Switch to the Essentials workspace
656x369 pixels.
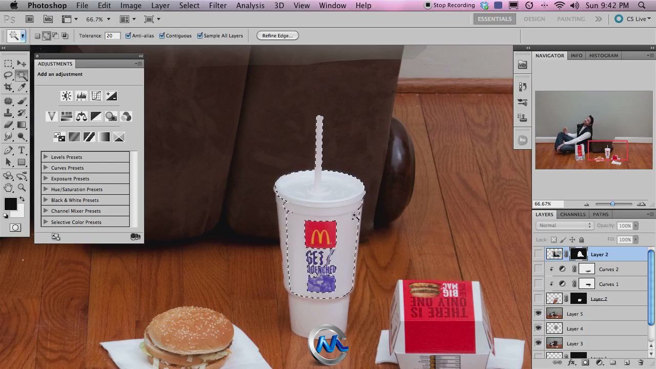pyautogui.click(x=495, y=19)
